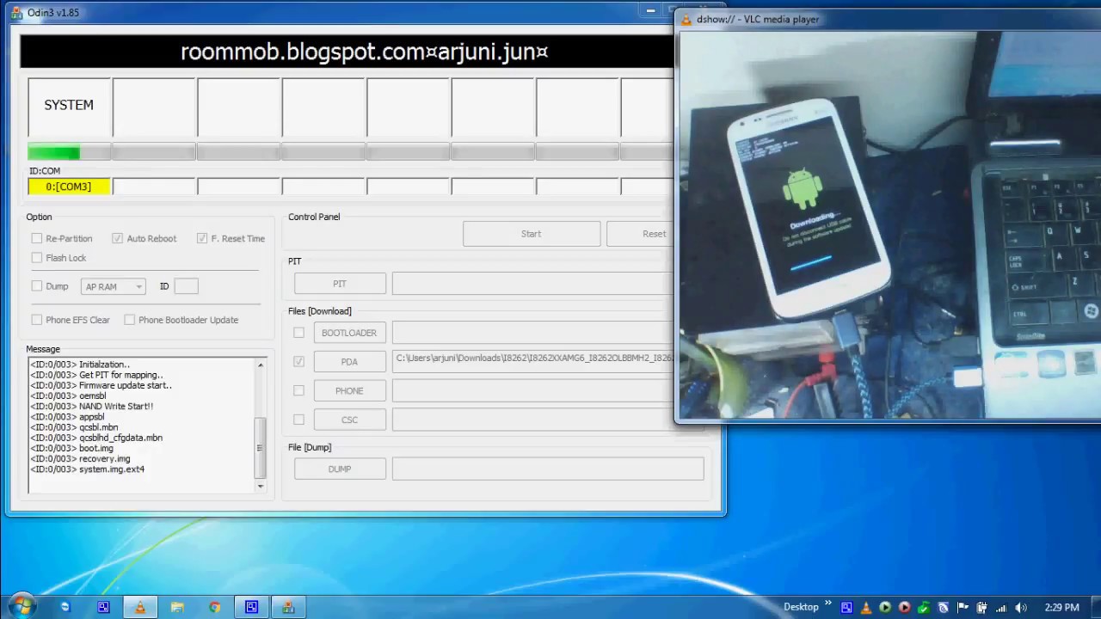Screen dimensions: 1101x619
Task: Check the Dump option checkbox
Action: [37, 286]
